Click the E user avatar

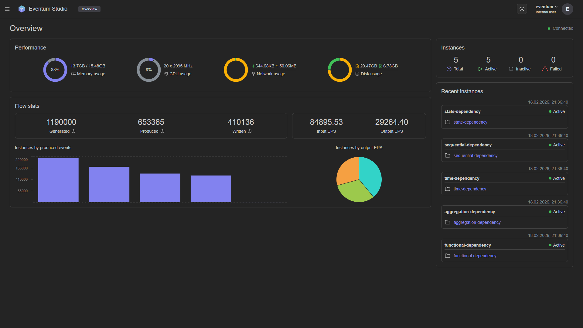point(567,9)
